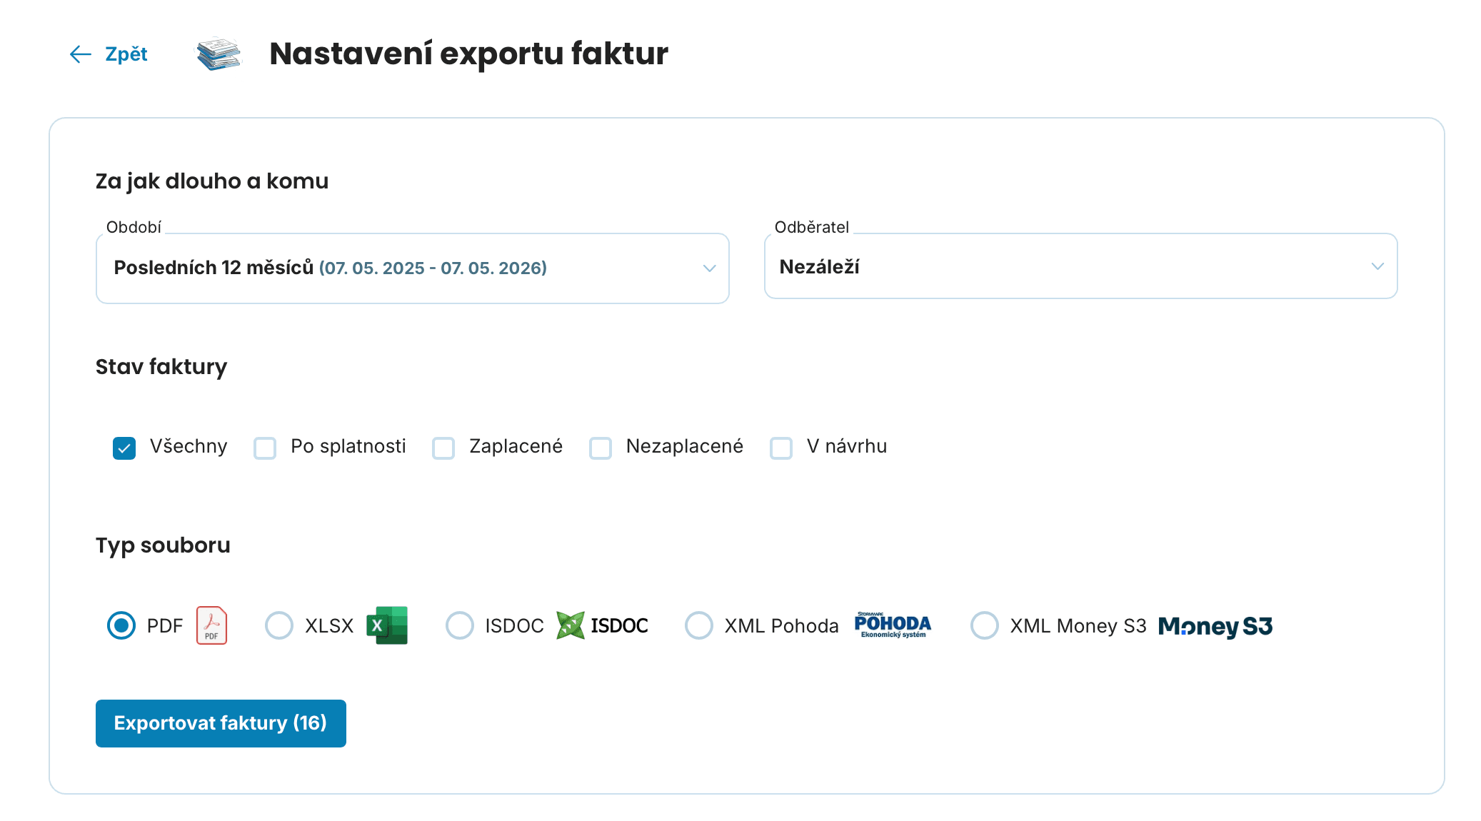Screen dimensions: 1481x821
Task: Click the back arrow icon
Action: click(80, 54)
